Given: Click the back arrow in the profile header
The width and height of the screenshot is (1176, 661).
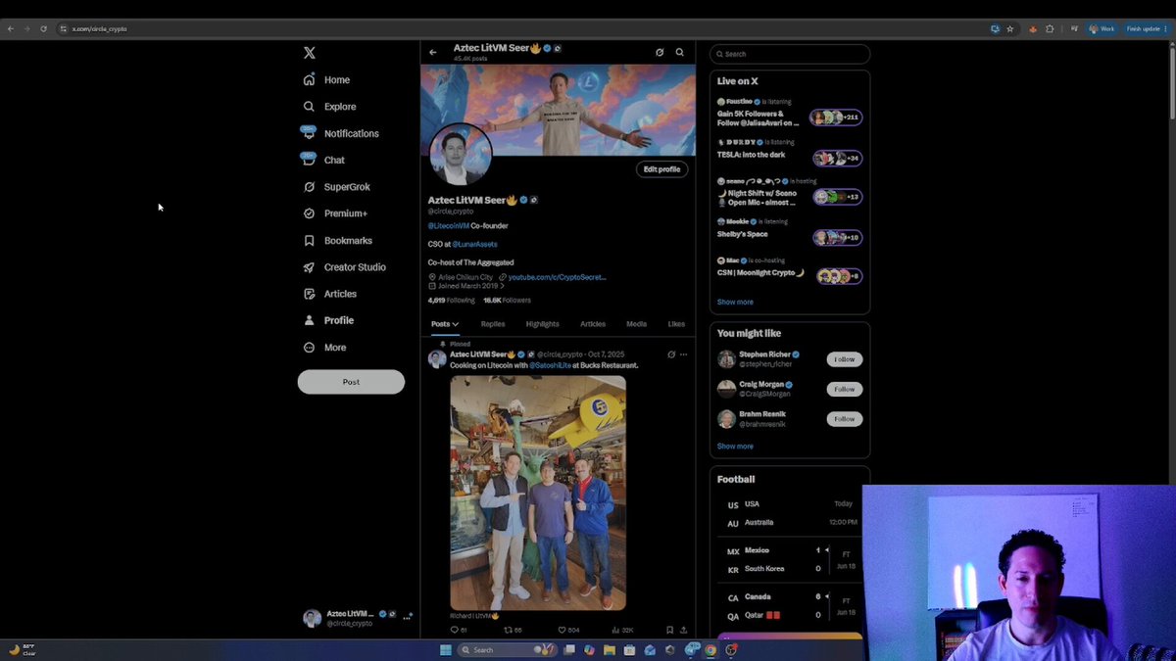Looking at the screenshot, I should (433, 52).
